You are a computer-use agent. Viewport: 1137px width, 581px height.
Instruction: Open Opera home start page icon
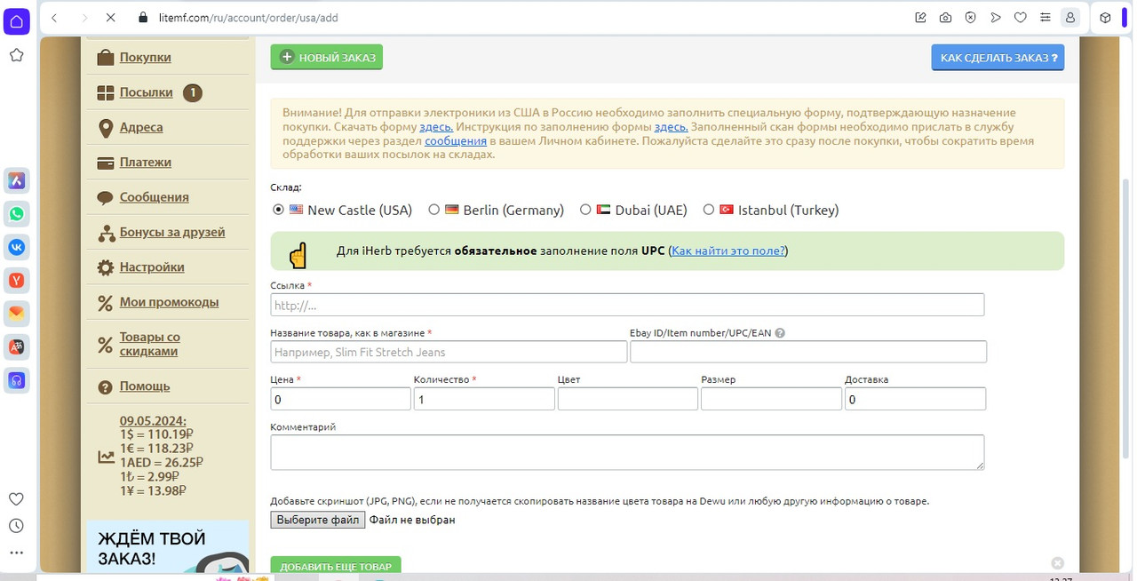(x=16, y=20)
